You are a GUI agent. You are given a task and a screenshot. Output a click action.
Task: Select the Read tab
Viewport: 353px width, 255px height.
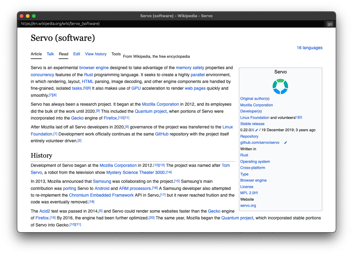coord(63,54)
